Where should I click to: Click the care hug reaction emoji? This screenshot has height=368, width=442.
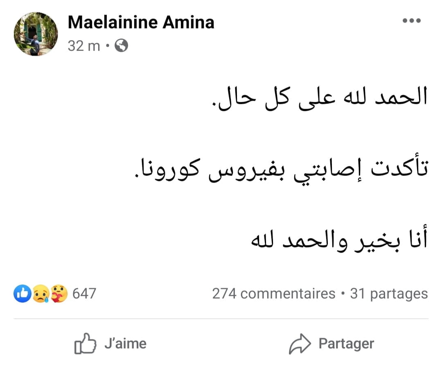coord(59,294)
